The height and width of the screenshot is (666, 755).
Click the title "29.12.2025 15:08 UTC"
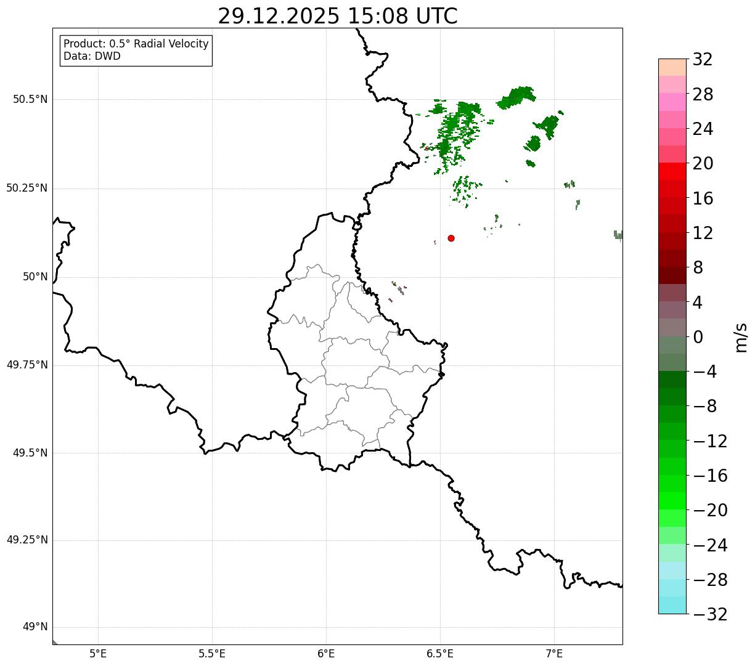pyautogui.click(x=338, y=16)
